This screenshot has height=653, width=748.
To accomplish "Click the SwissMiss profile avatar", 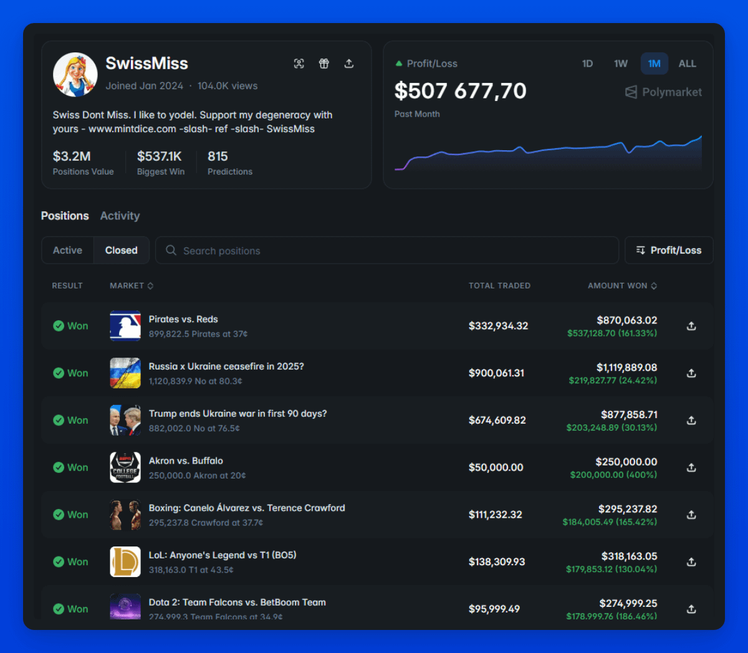I will pyautogui.click(x=75, y=75).
